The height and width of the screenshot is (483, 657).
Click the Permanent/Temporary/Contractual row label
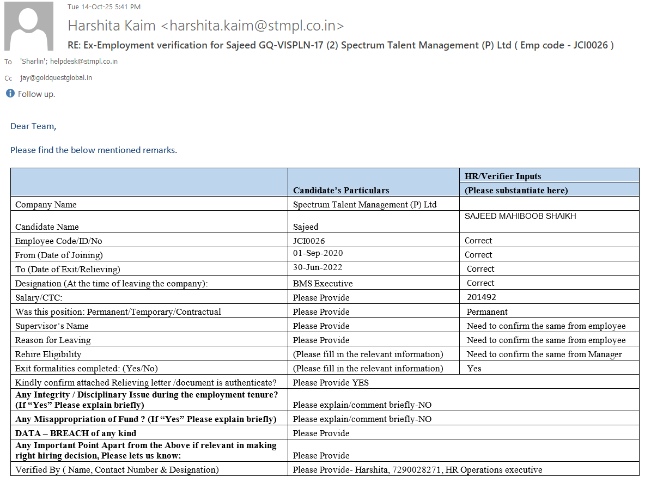(118, 312)
